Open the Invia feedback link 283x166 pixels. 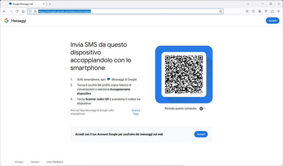pyautogui.click(x=55, y=162)
